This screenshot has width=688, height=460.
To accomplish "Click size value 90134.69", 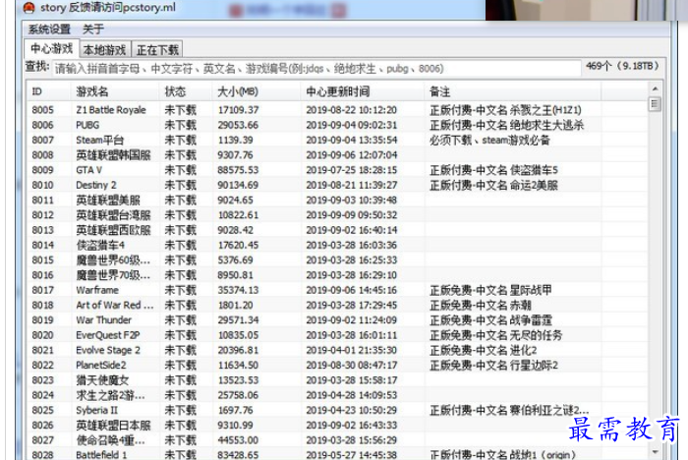I will (x=238, y=185).
